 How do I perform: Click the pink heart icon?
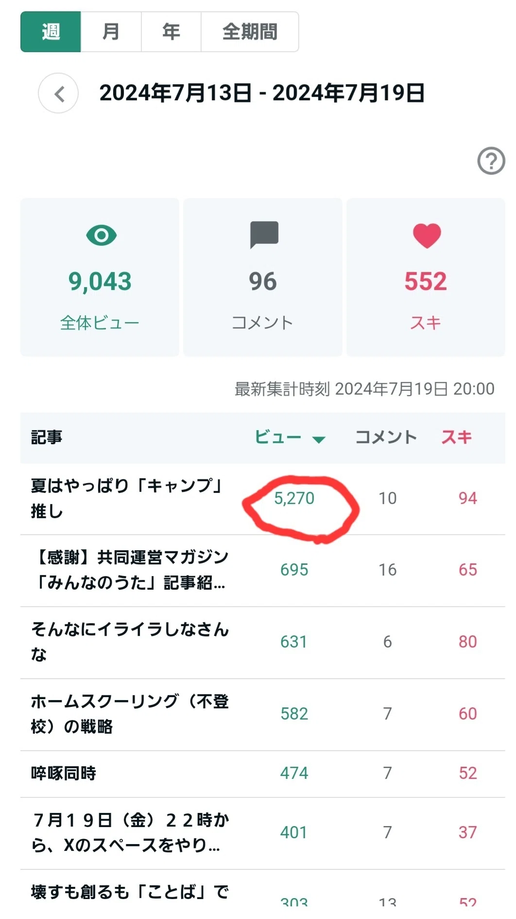pyautogui.click(x=427, y=235)
